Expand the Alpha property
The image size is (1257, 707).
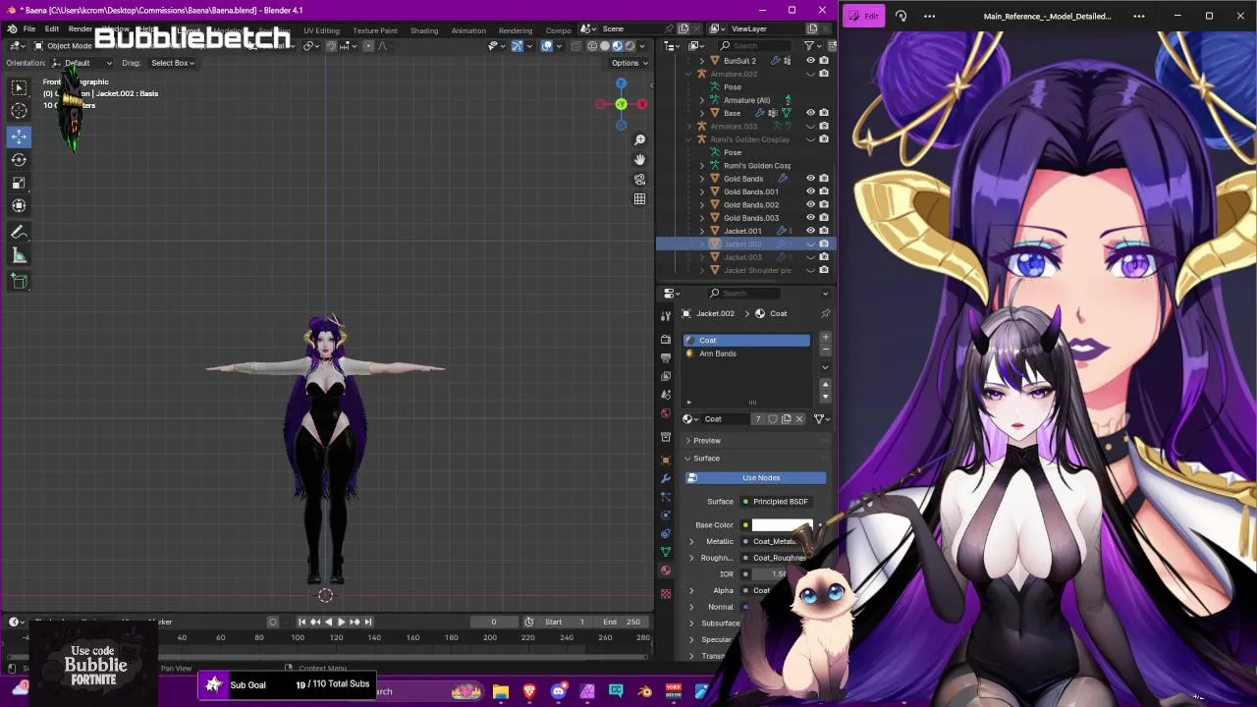(x=691, y=590)
